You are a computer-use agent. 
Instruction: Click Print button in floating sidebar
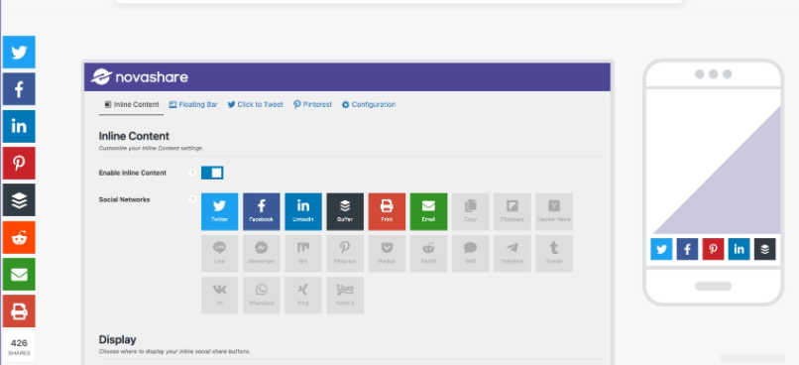19,311
